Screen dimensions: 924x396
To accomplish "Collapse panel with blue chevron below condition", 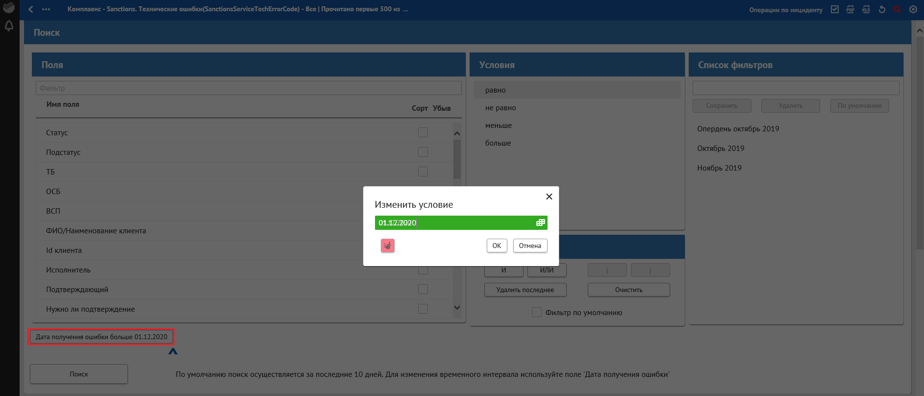I will pyautogui.click(x=173, y=351).
